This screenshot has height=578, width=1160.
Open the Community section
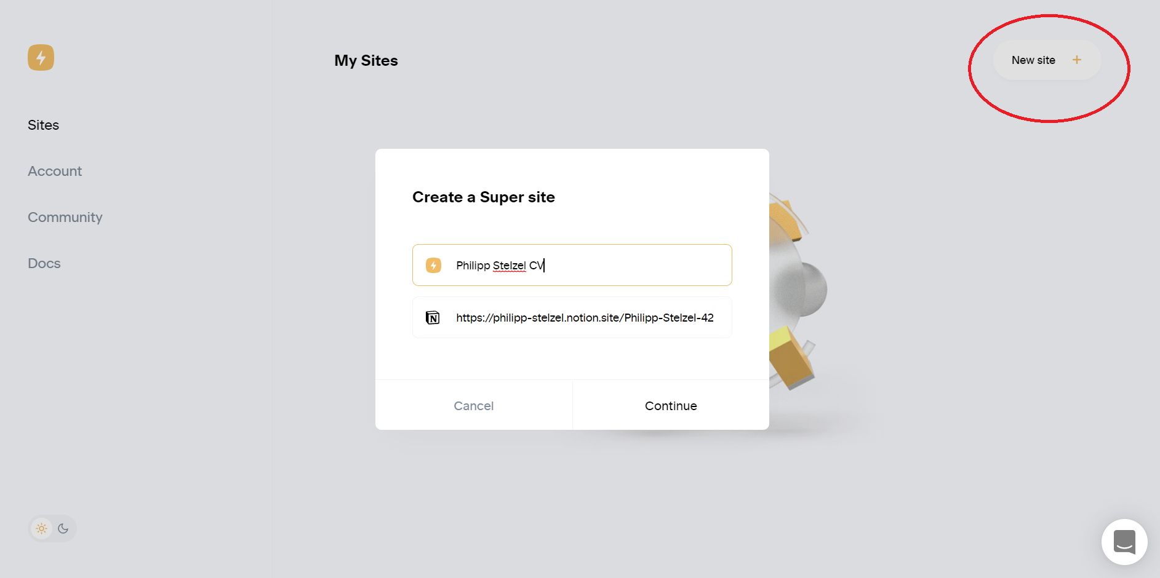(x=65, y=217)
